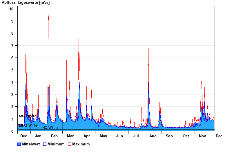Click the red-outlined Maximum legend swatch

pos(69,144)
